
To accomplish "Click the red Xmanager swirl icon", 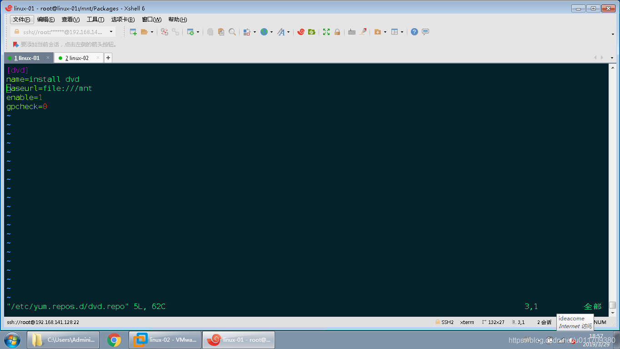I will pyautogui.click(x=300, y=32).
